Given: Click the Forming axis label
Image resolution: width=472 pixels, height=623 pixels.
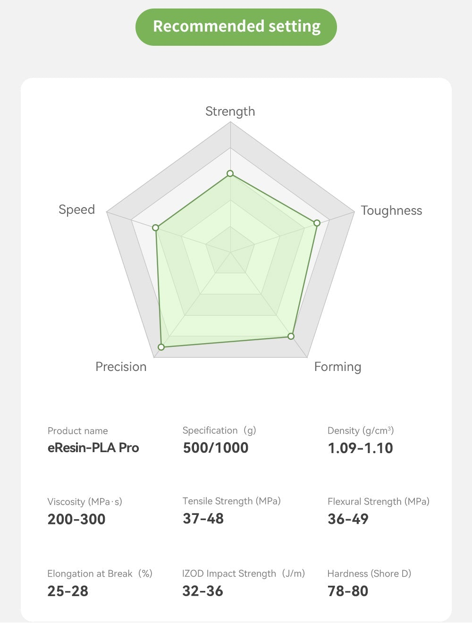Looking at the screenshot, I should click(x=337, y=367).
